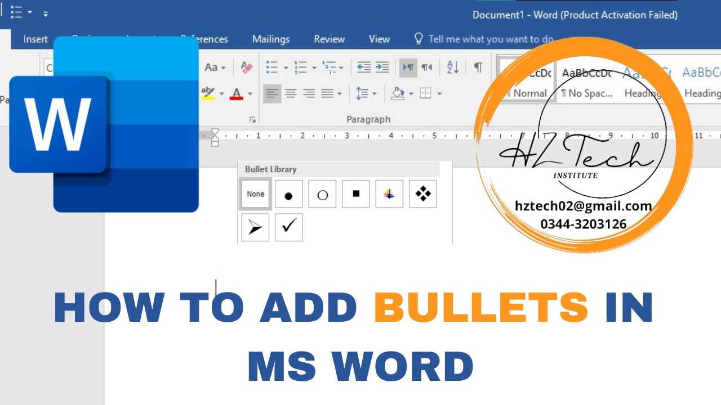This screenshot has height=405, width=721.
Task: Click the lightbulb Tell Me icon
Action: (x=419, y=38)
